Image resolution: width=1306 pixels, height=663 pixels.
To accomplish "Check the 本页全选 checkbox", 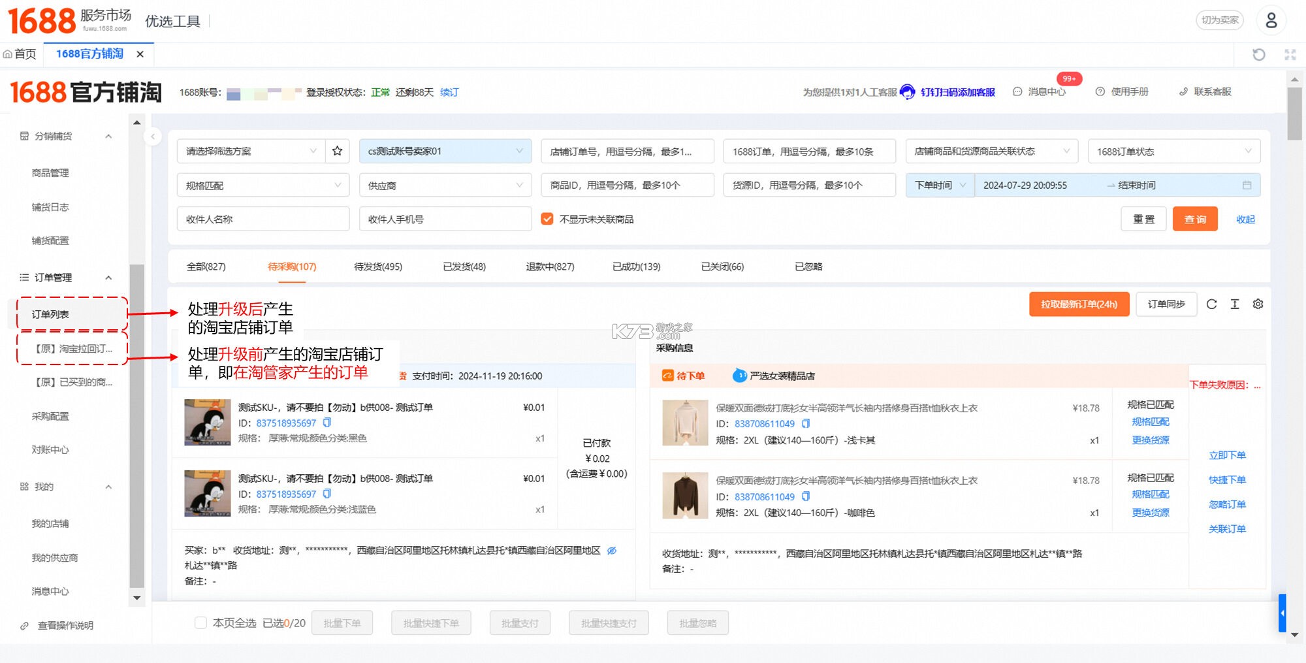I will [201, 623].
